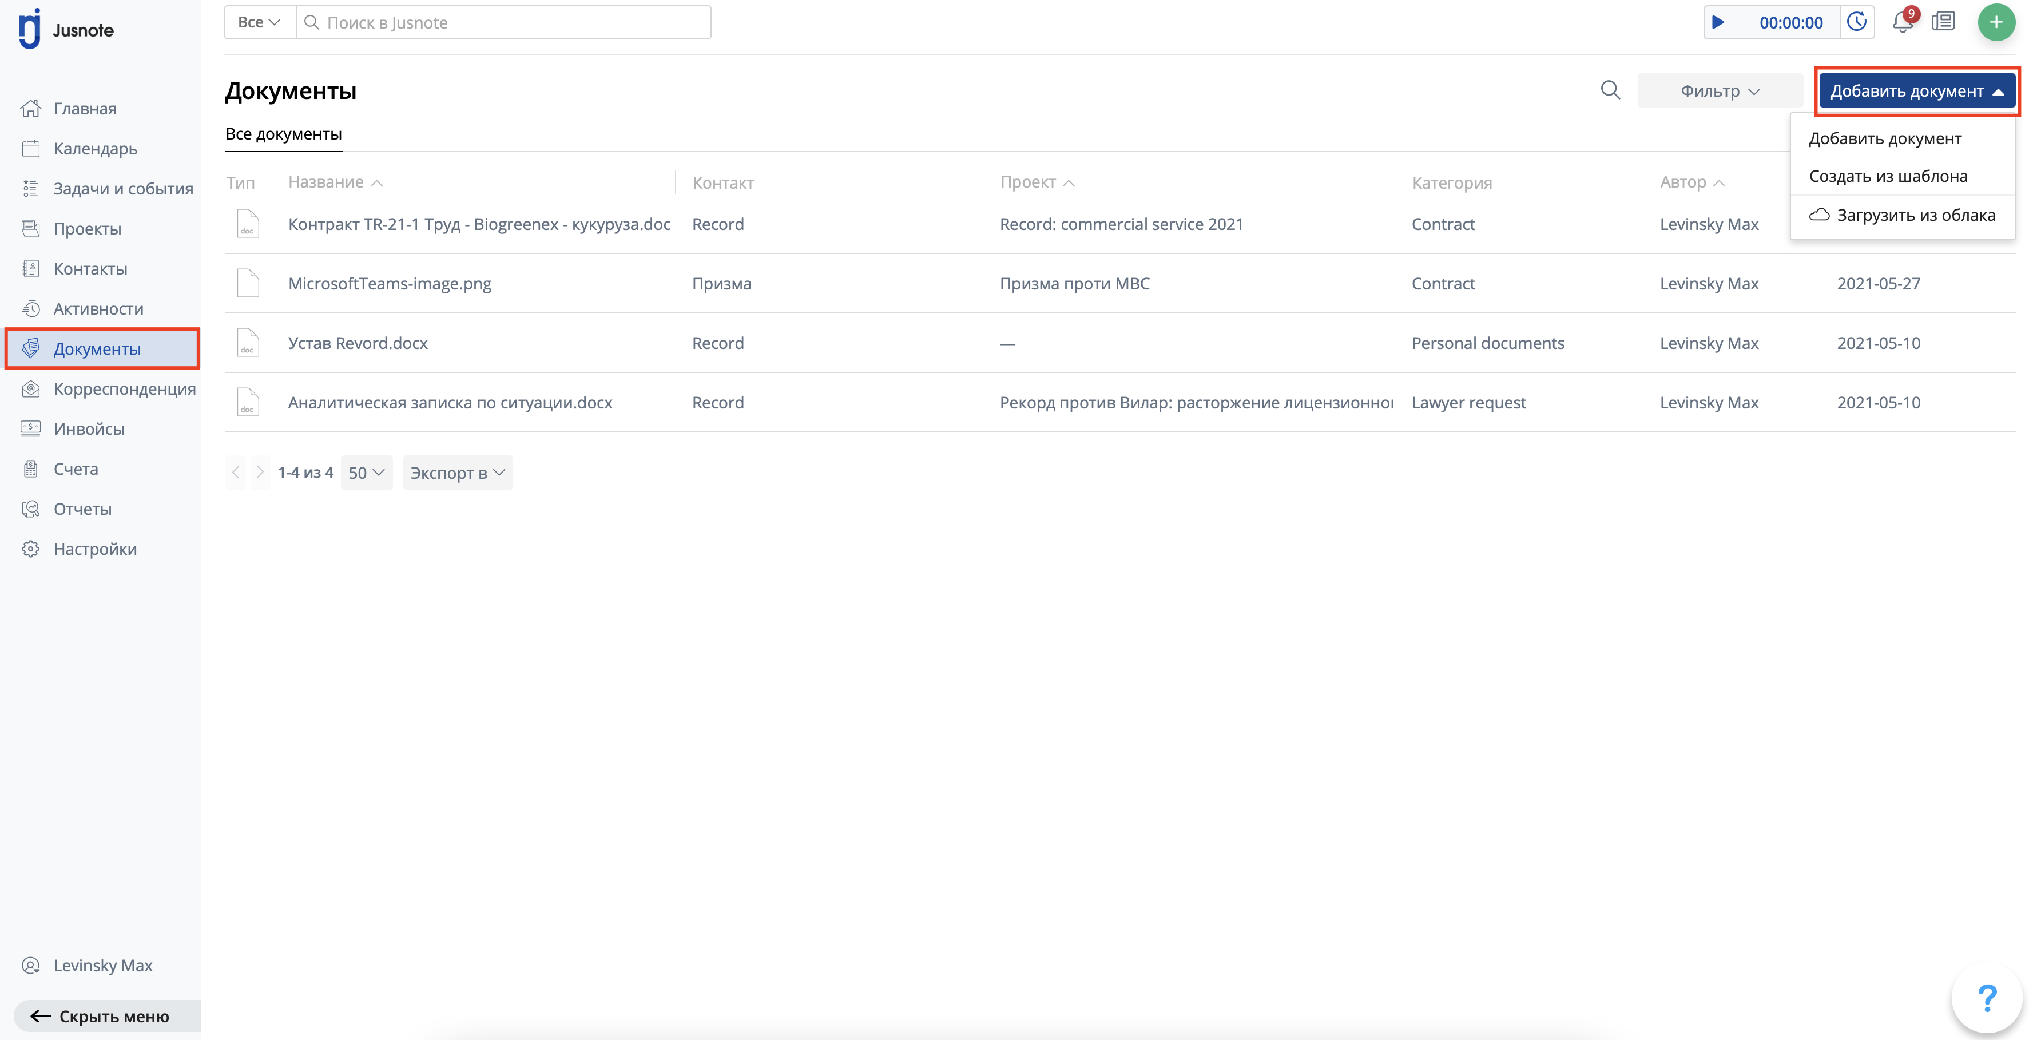The width and height of the screenshot is (2041, 1040).
Task: Select Документы in the sidebar
Action: click(x=102, y=348)
